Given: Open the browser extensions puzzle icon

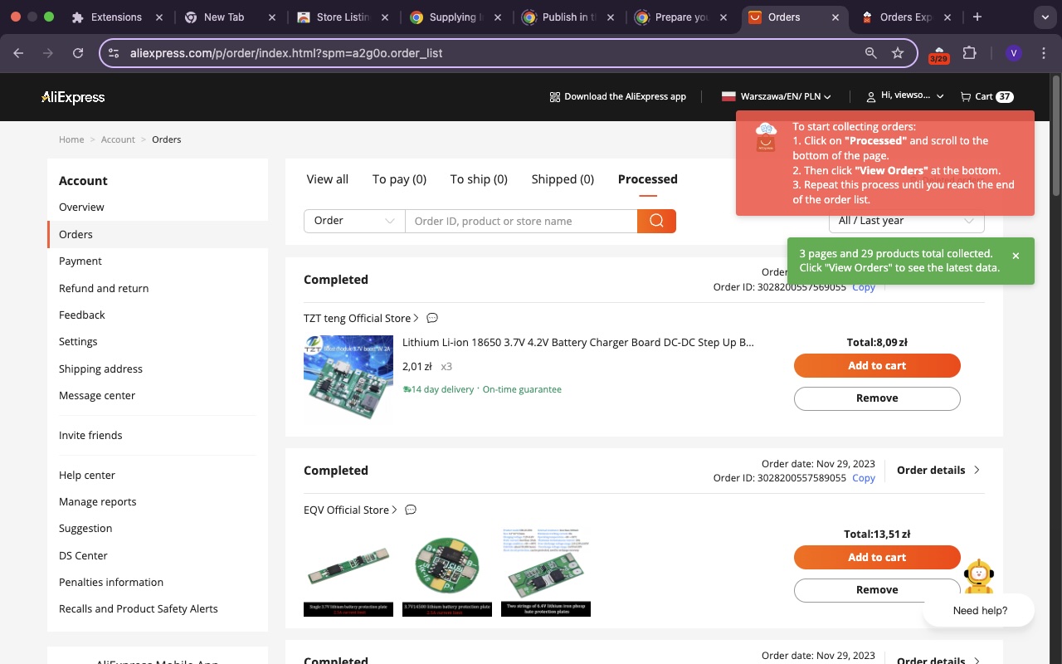Looking at the screenshot, I should tap(969, 52).
